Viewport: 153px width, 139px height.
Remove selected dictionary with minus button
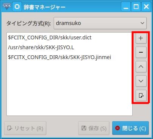pyautogui.click(x=141, y=52)
